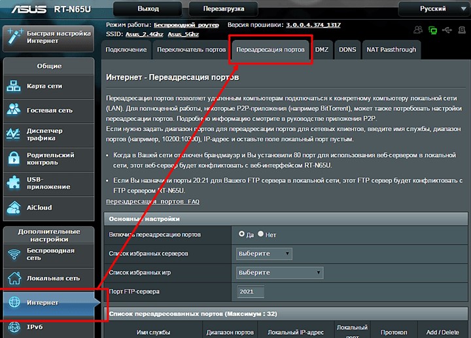
Task: Click the Диапазон портов column header
Action: tap(230, 332)
